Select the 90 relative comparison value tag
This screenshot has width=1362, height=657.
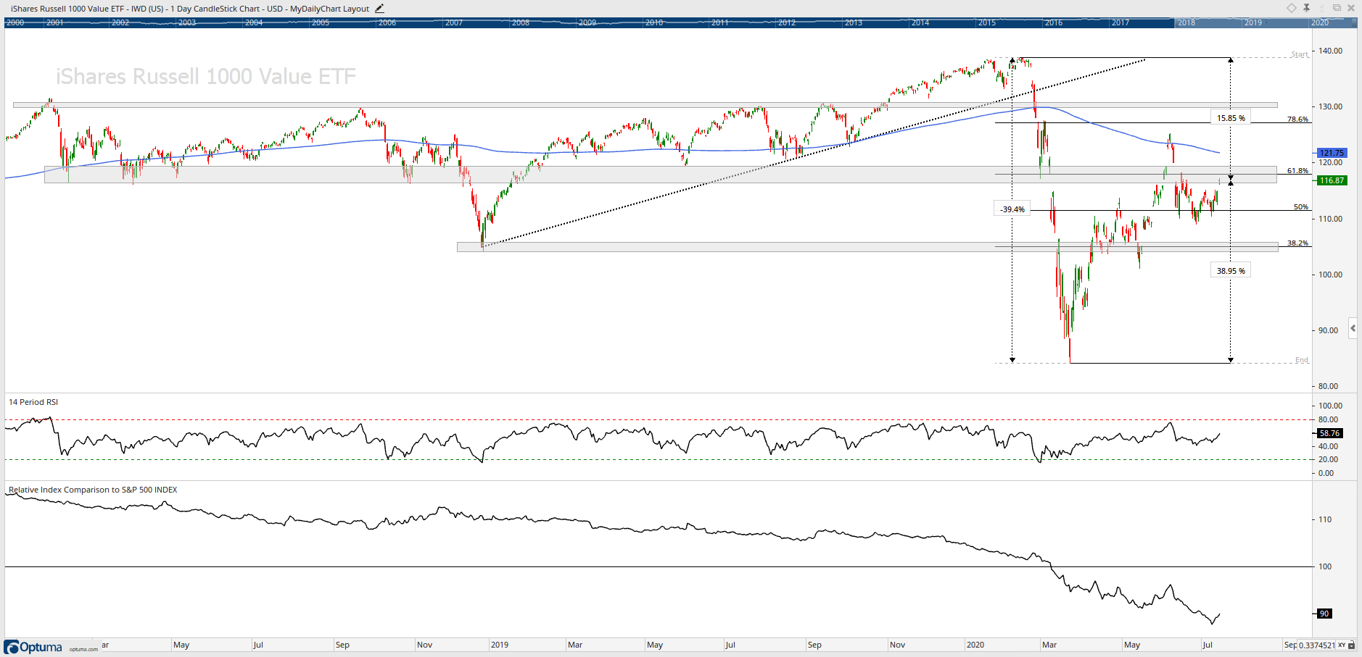click(1324, 614)
